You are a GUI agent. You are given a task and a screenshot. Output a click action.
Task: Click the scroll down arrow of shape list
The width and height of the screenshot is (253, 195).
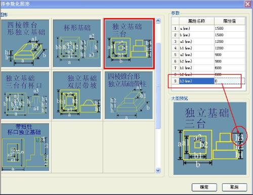pos(158,170)
